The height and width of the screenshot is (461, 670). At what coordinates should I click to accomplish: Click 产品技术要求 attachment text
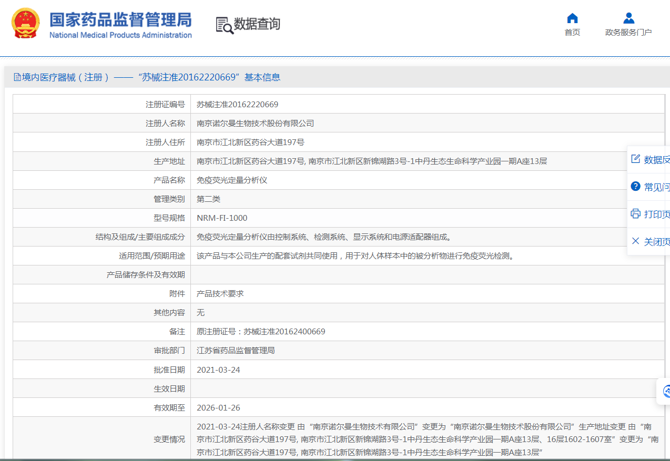point(220,294)
